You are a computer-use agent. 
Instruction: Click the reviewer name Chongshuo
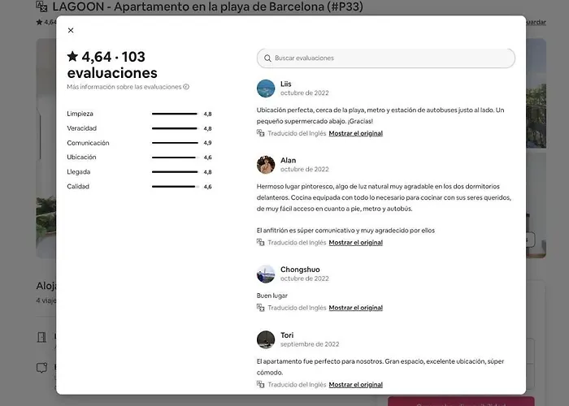(x=300, y=270)
